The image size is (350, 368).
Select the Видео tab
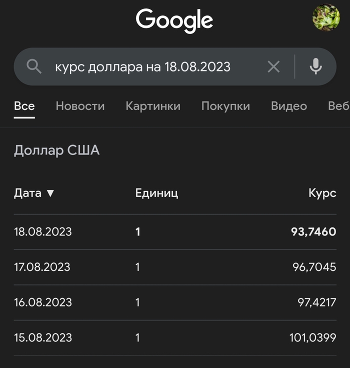pyautogui.click(x=289, y=106)
